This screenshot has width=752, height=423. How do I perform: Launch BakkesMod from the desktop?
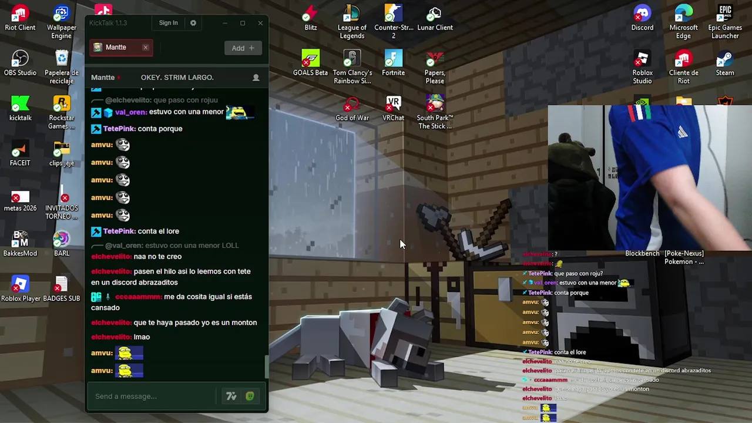click(20, 244)
